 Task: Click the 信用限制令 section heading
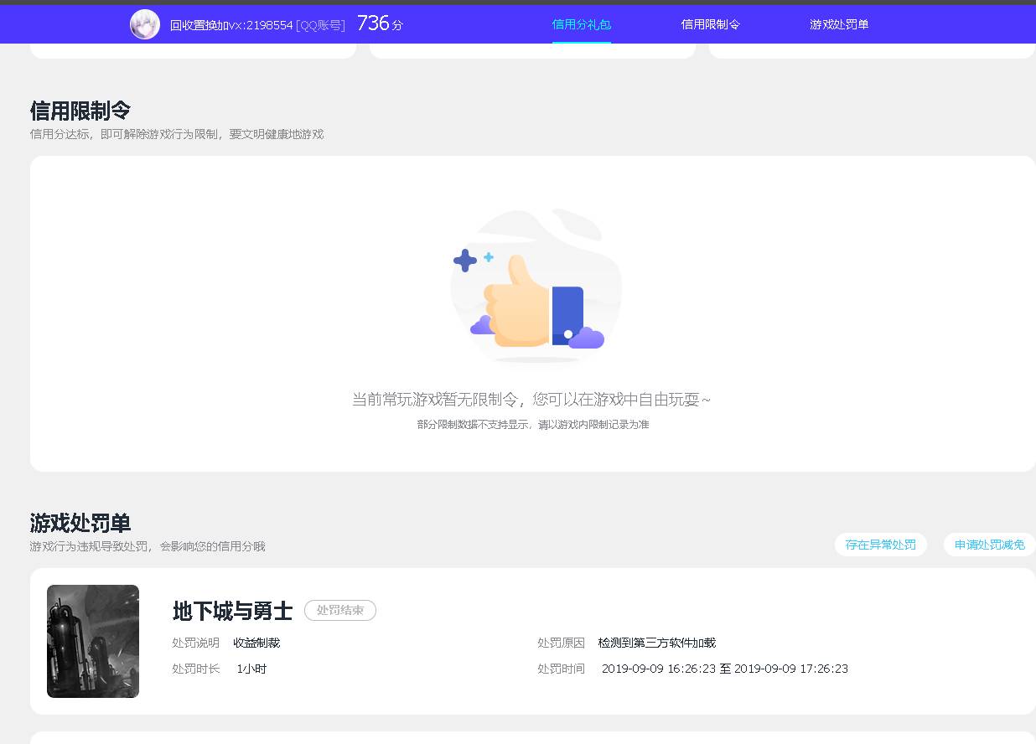(80, 111)
